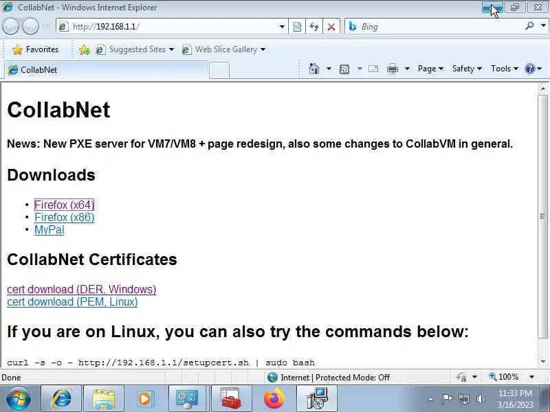Select the CollabNet browser tab
Image resolution: width=550 pixels, height=412 pixels.
[x=107, y=70]
